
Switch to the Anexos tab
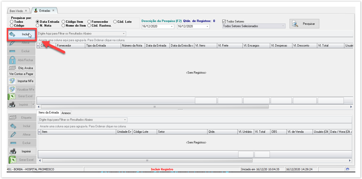click(x=66, y=113)
